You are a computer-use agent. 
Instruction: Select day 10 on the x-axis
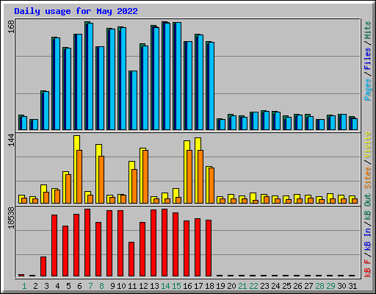coord(121,286)
